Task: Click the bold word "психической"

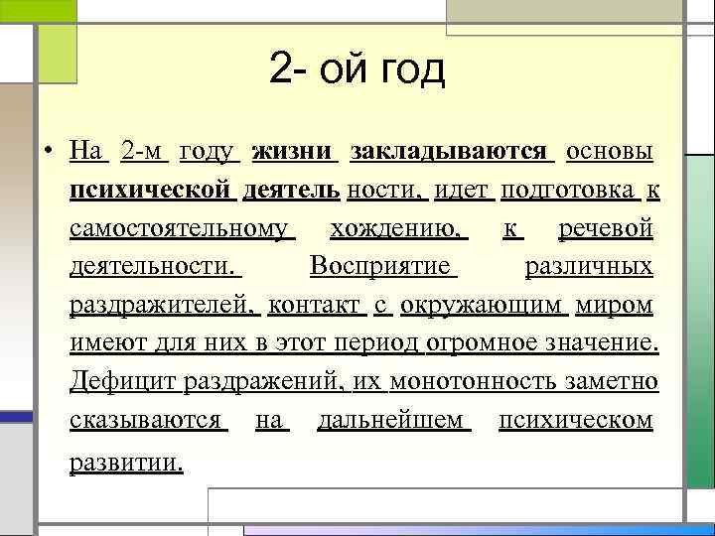Action: pyautogui.click(x=150, y=191)
